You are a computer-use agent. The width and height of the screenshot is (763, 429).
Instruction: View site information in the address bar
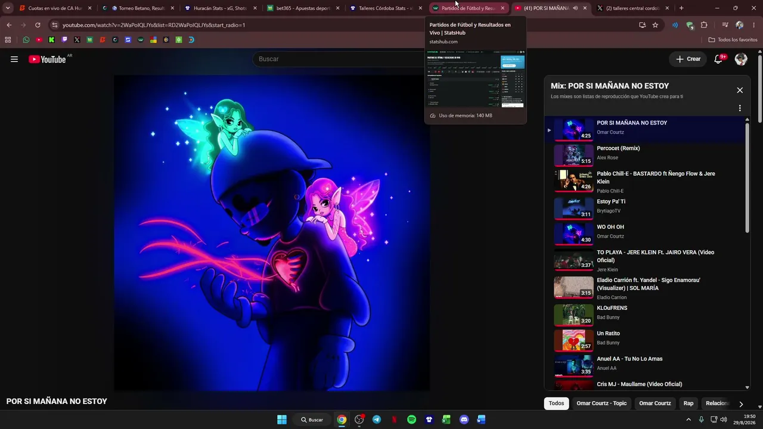(54, 25)
